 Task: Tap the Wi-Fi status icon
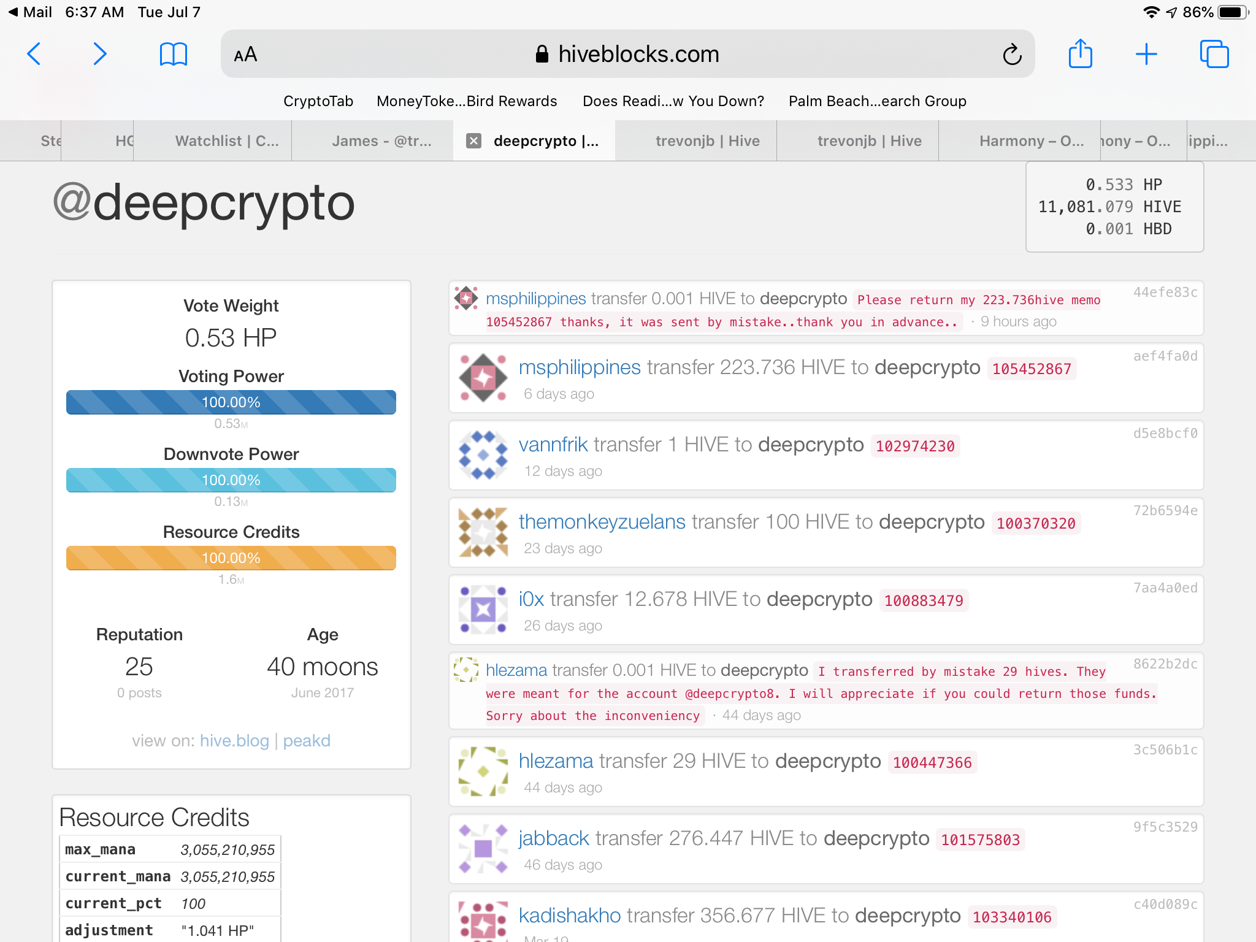(x=1151, y=12)
